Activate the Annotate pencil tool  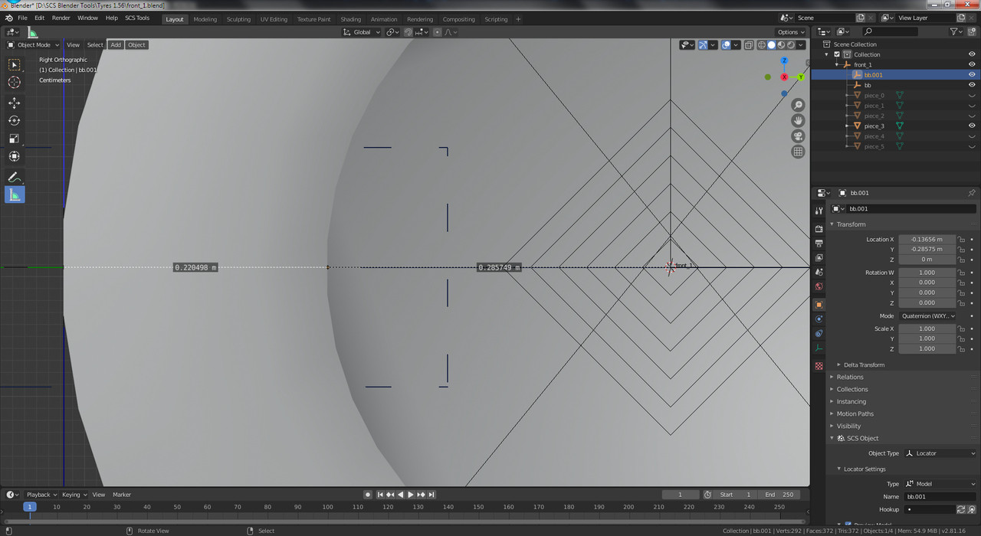tap(15, 177)
